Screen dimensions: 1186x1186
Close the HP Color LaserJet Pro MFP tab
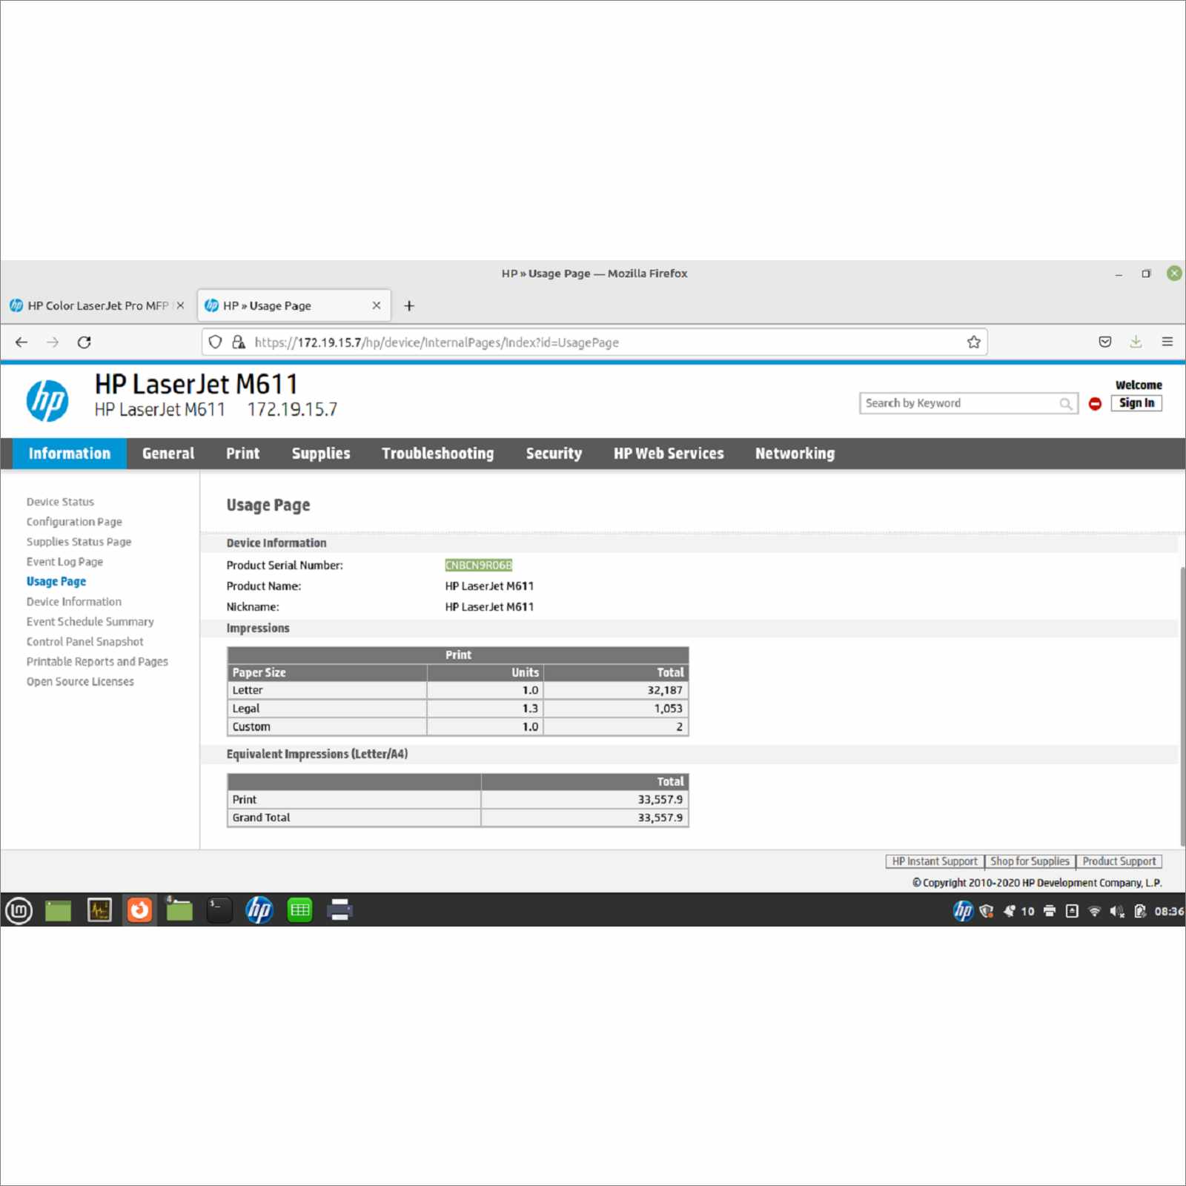180,305
